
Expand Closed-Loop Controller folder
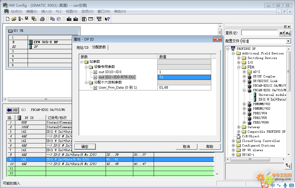[233, 141]
